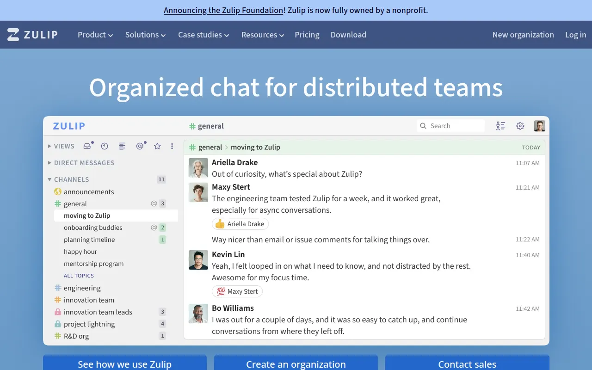Click the 100 reaction from Maxy Stert
The height and width of the screenshot is (370, 592).
(237, 291)
